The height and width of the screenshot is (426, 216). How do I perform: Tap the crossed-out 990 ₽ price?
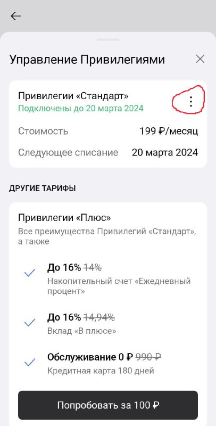[148, 357]
